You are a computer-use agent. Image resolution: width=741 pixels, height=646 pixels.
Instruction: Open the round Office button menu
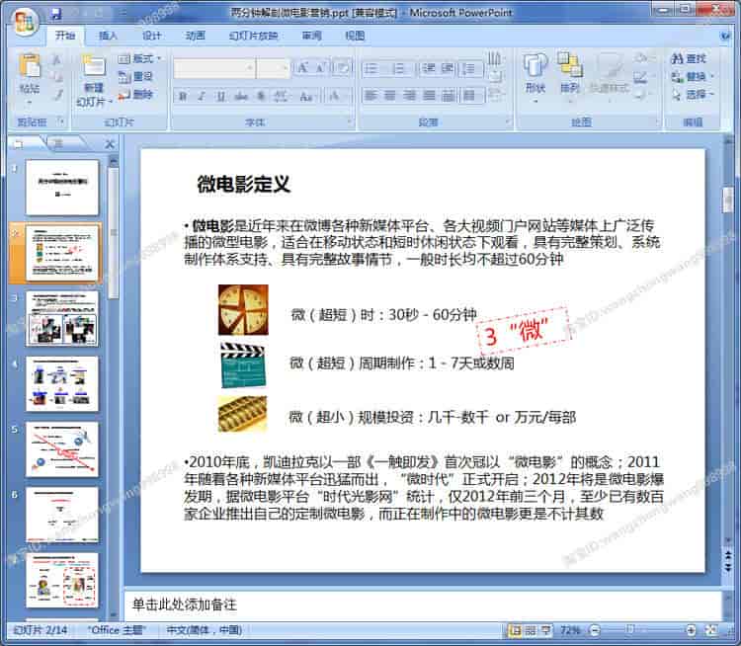pos(26,22)
